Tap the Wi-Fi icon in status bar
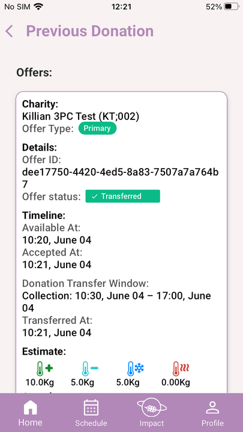 (x=39, y=7)
